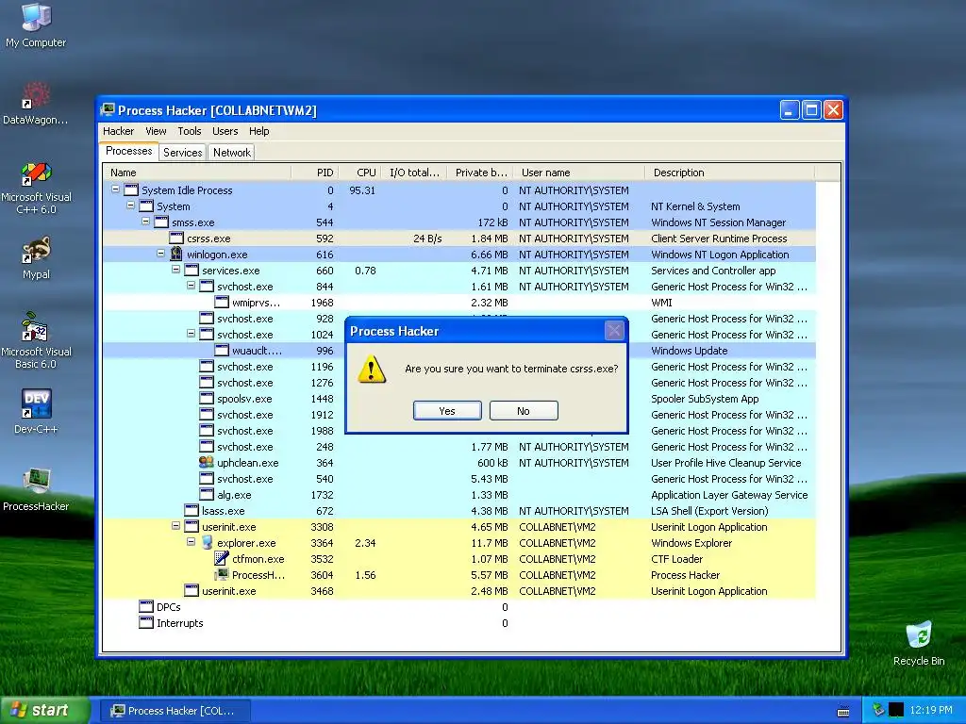Click the alg.exe window icon
The width and height of the screenshot is (966, 724).
207,494
